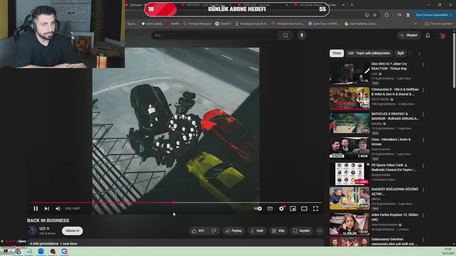Mute the video volume
The height and width of the screenshot is (256, 456).
click(58, 209)
